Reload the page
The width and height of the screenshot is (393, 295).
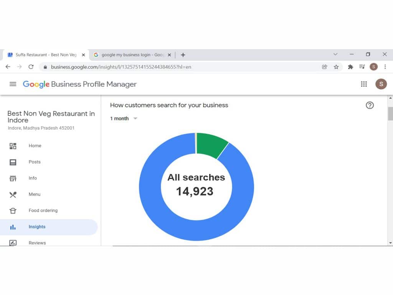(x=31, y=67)
